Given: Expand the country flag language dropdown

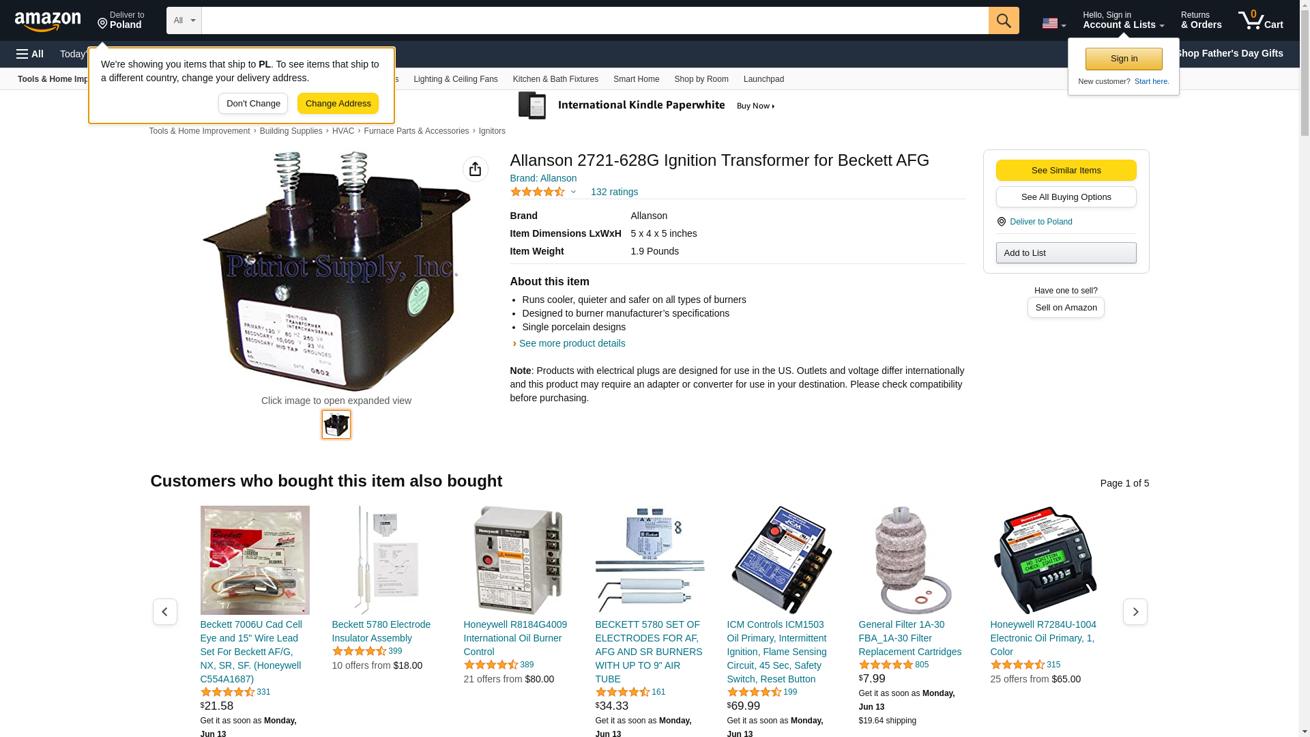Looking at the screenshot, I should [1053, 23].
